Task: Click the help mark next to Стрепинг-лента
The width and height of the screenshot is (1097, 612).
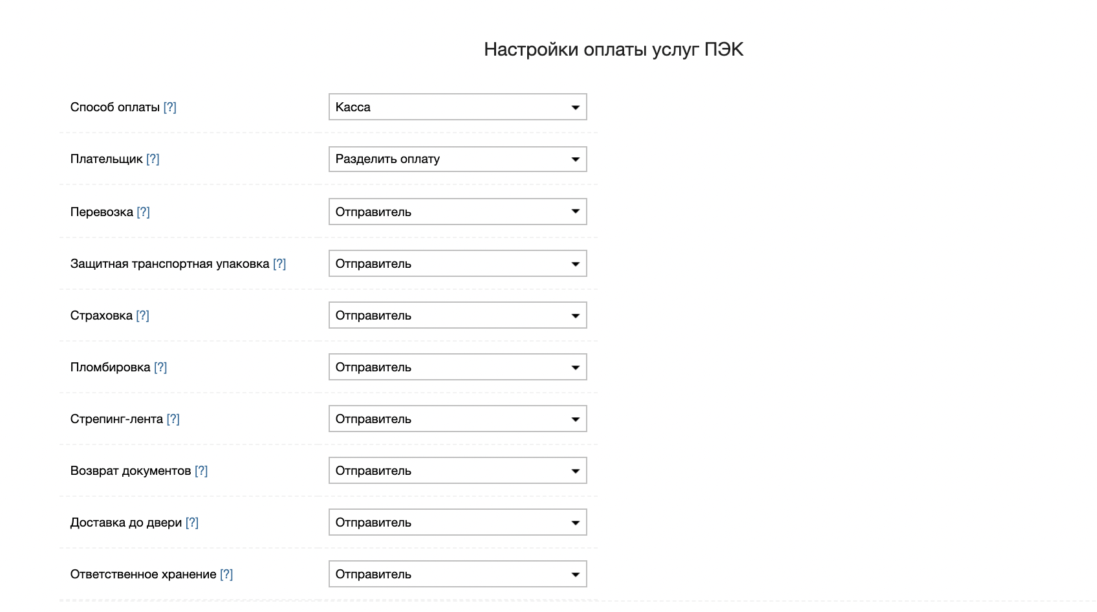Action: (173, 419)
